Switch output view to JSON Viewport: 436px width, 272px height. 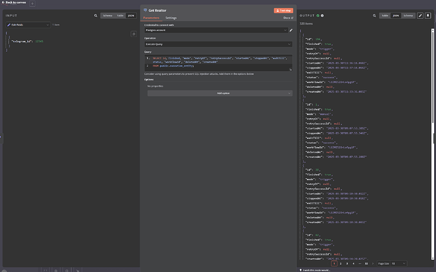click(396, 16)
